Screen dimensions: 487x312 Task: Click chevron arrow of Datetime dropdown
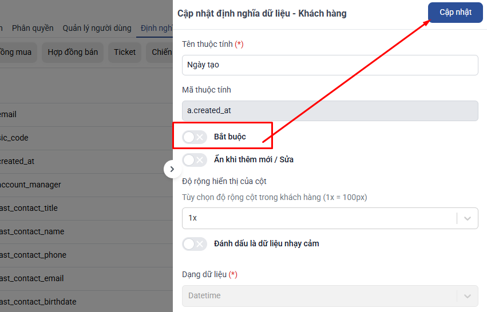tap(468, 296)
